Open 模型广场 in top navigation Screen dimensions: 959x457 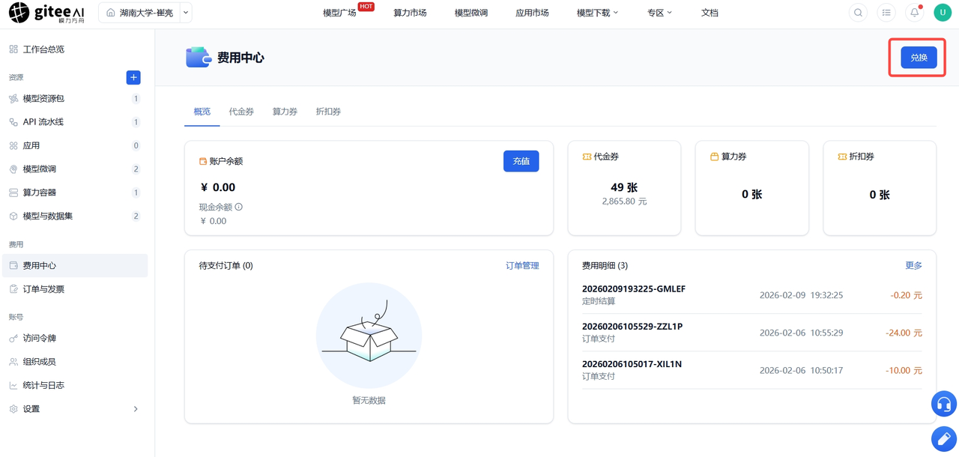point(339,13)
